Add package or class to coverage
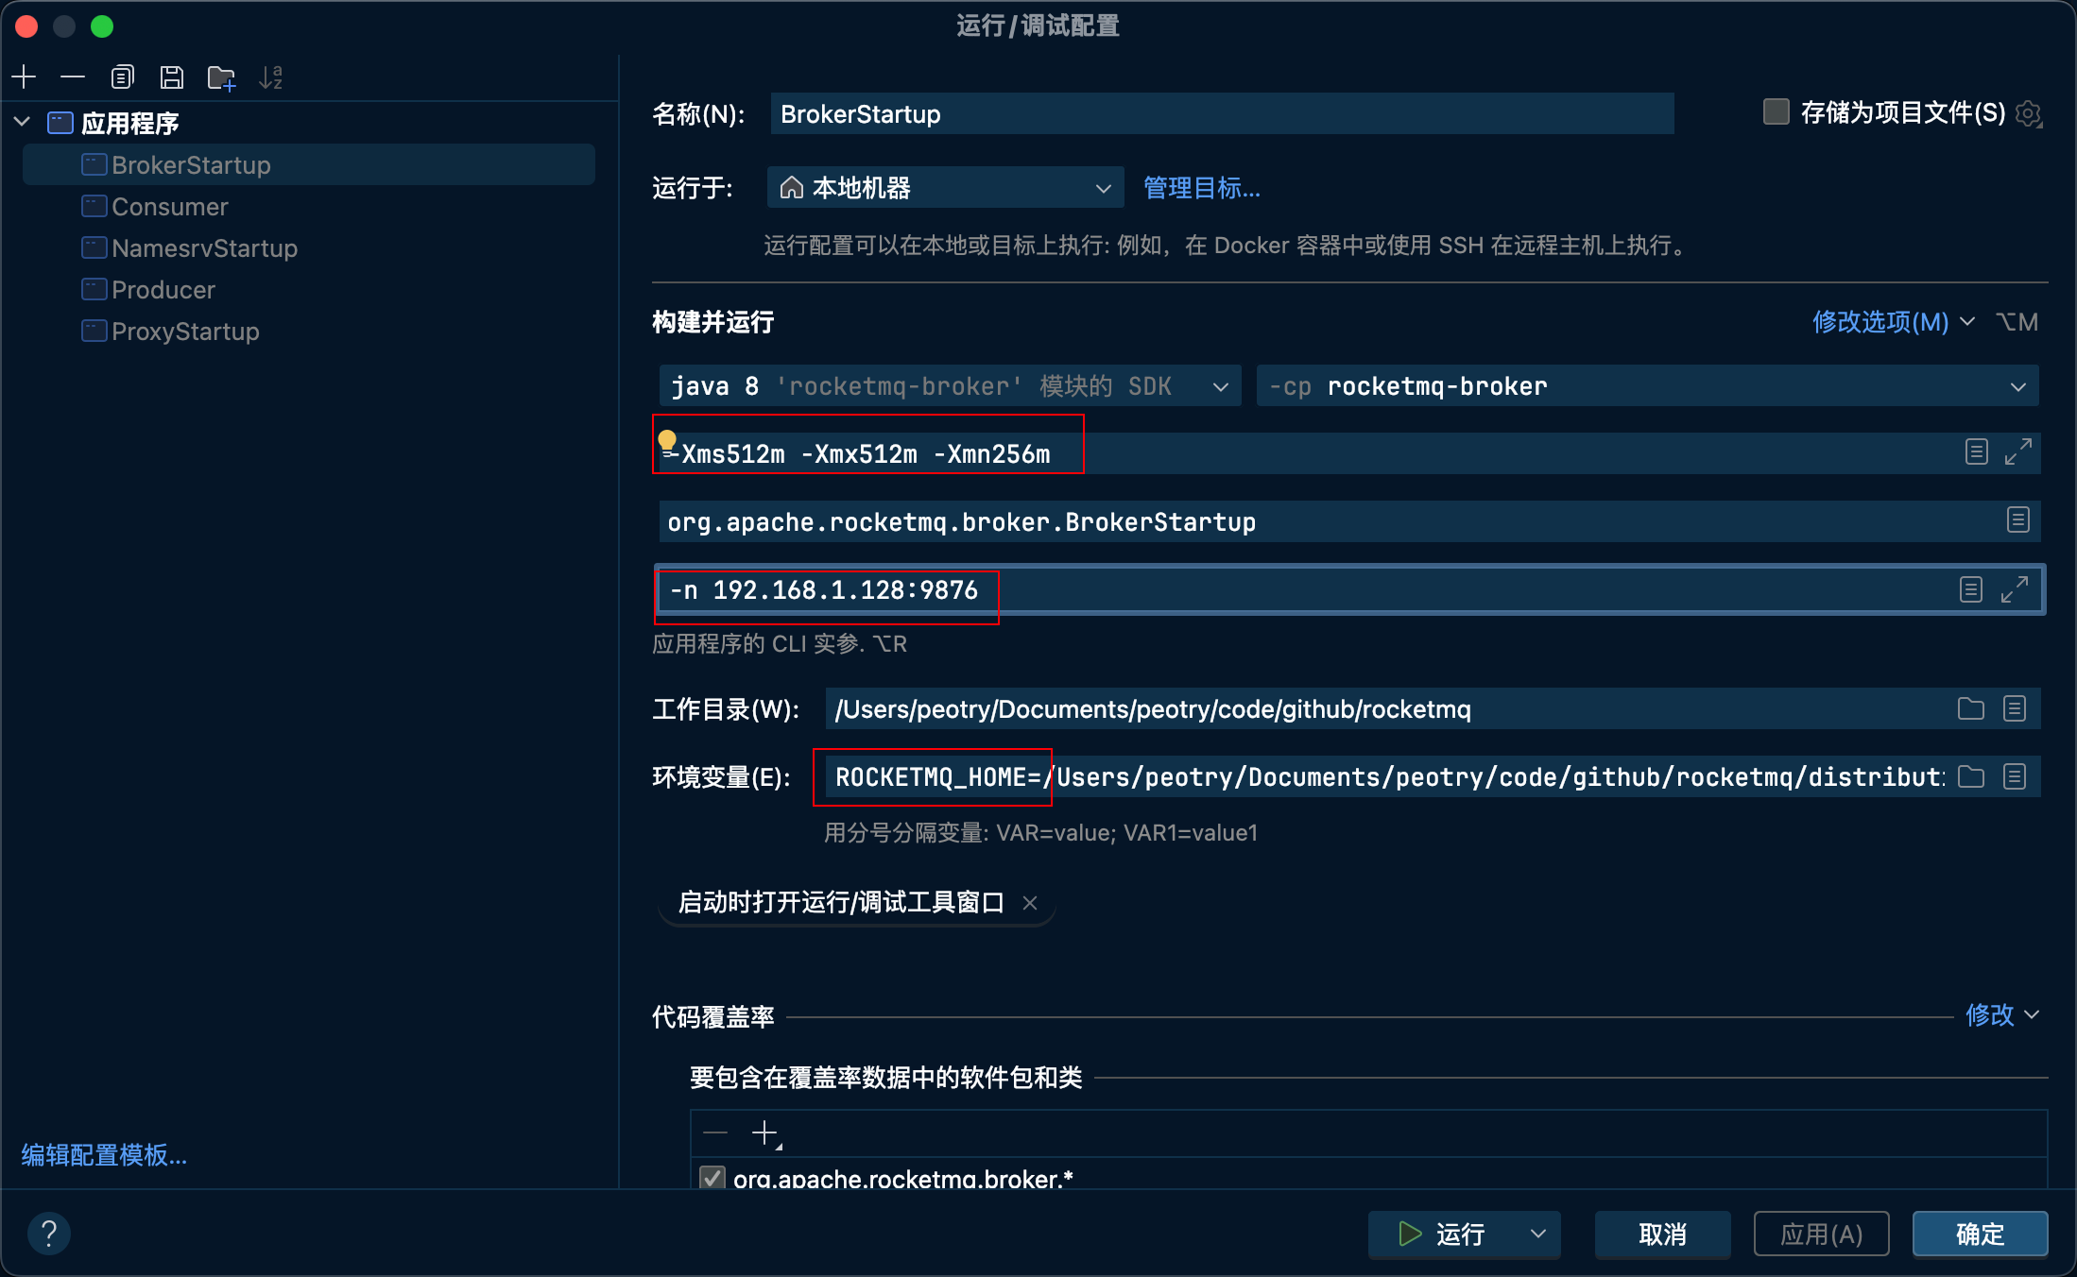 pos(764,1132)
